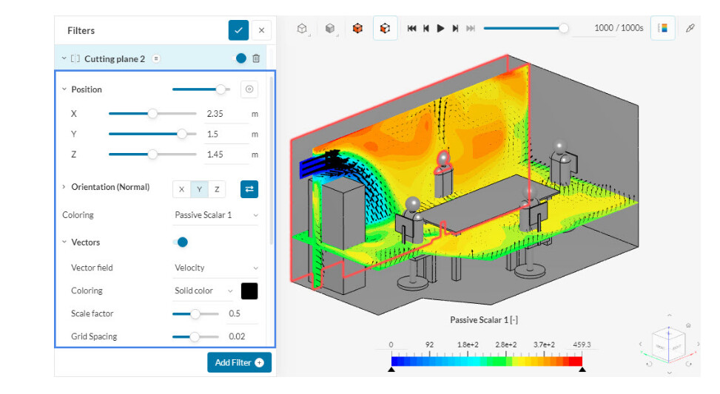This screenshot has height=394, width=720.
Task: Jump to last time step
Action: point(470,28)
